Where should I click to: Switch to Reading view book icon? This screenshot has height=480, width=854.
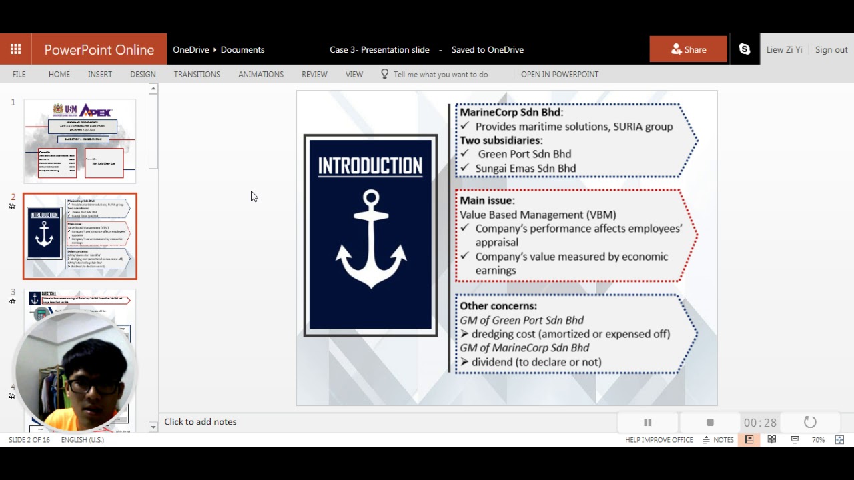[772, 440]
